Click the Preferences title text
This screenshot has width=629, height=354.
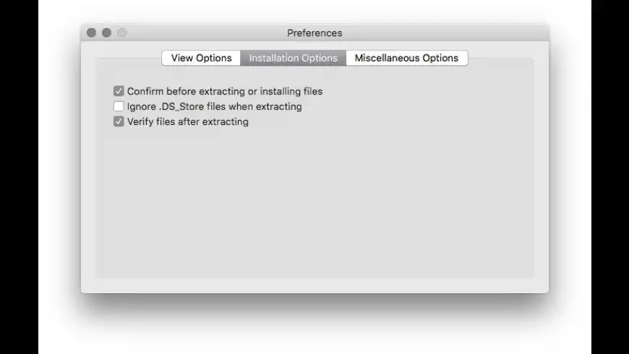click(314, 33)
